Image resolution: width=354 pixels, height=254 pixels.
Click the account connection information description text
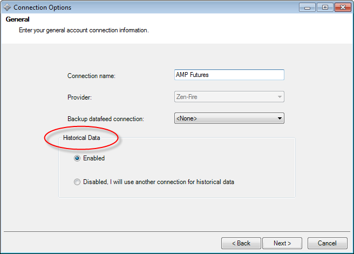84,30
